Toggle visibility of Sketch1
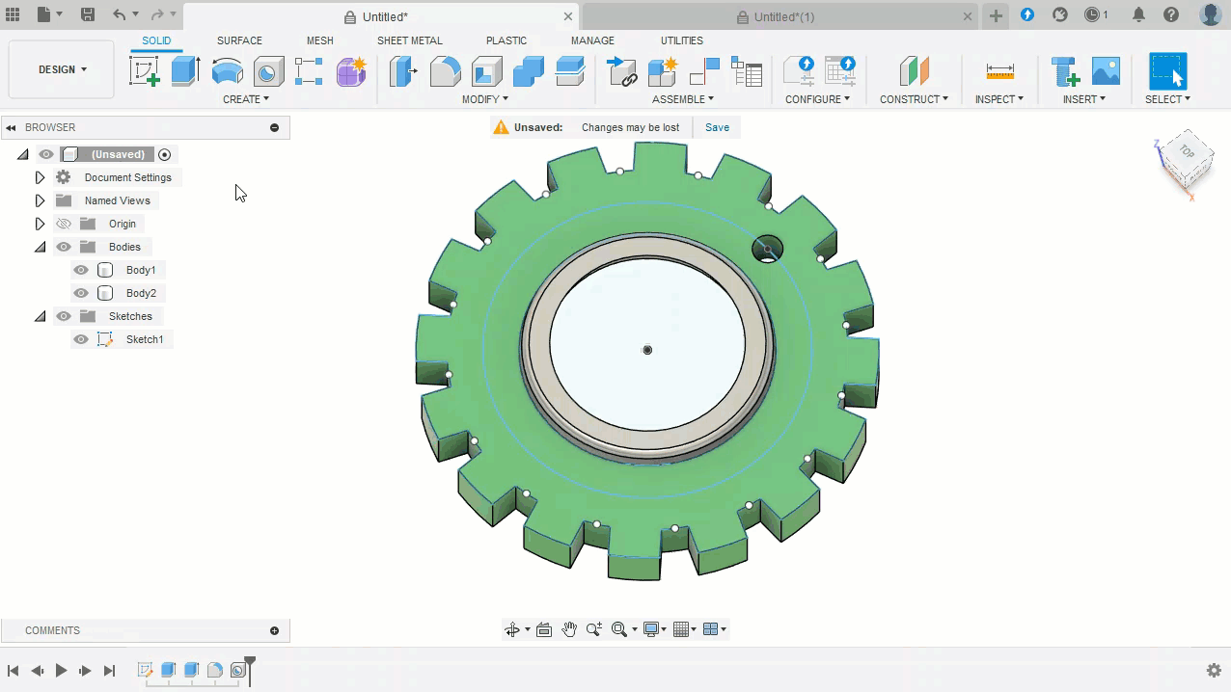The height and width of the screenshot is (692, 1231). [81, 339]
